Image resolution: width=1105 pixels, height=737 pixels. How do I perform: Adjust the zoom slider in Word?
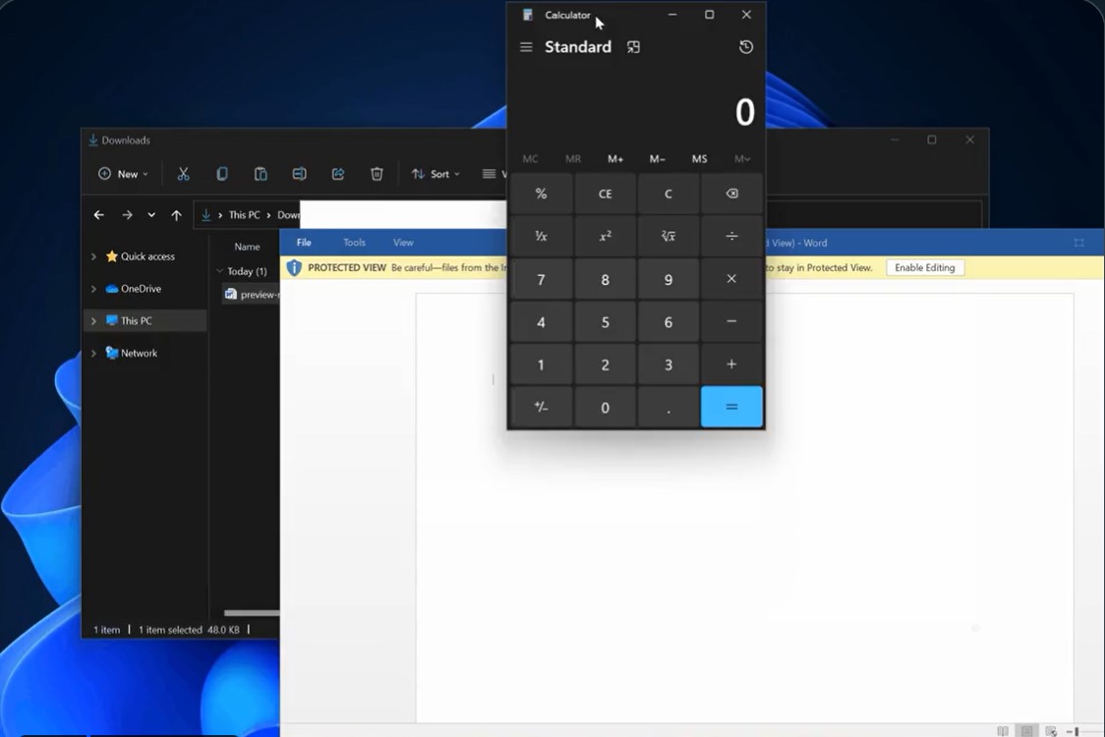click(1076, 731)
